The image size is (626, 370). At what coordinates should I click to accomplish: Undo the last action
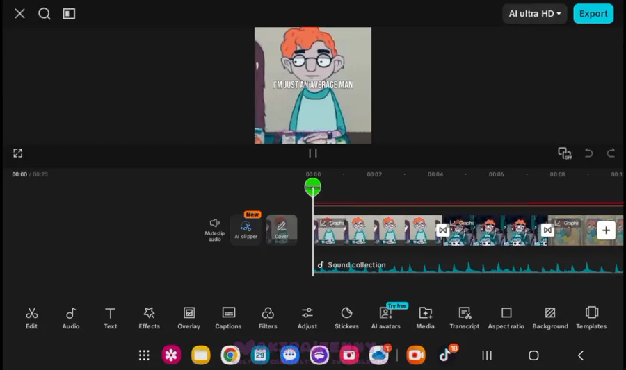pos(588,153)
